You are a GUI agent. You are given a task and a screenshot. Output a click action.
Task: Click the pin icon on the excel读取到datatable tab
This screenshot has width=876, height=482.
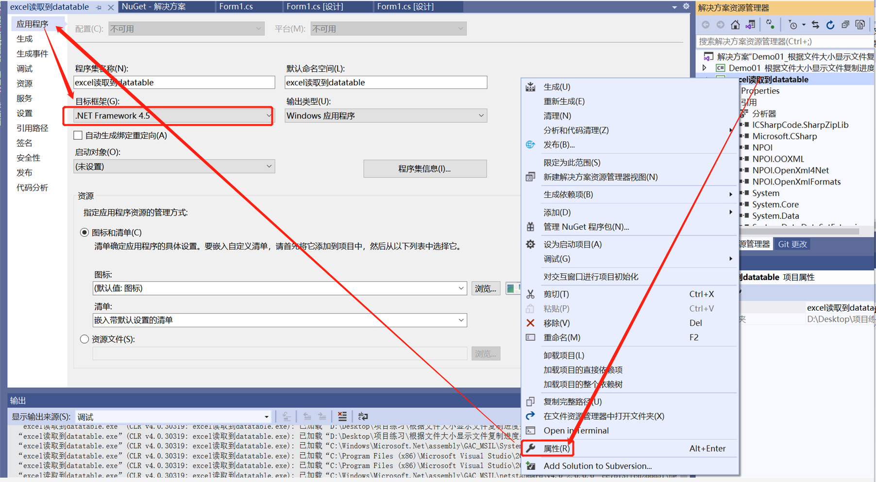click(x=99, y=7)
